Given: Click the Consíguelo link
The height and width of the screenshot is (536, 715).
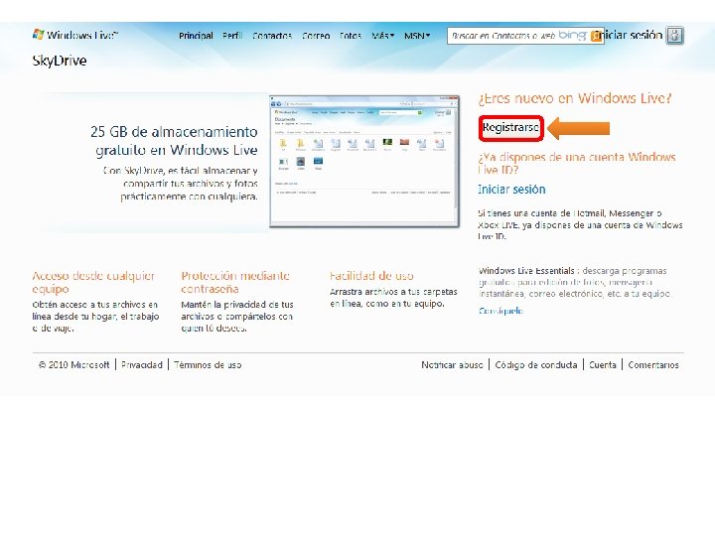Looking at the screenshot, I should click(x=500, y=311).
